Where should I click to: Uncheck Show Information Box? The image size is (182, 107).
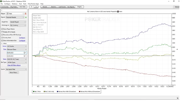2,40
